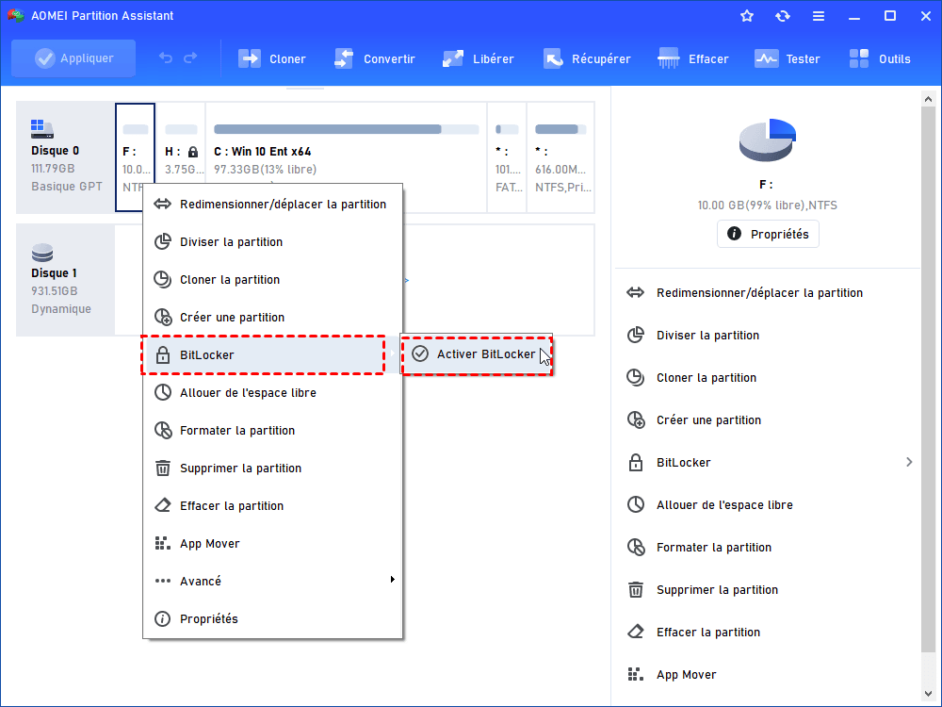Select Formater la partition in context menu

point(273,431)
